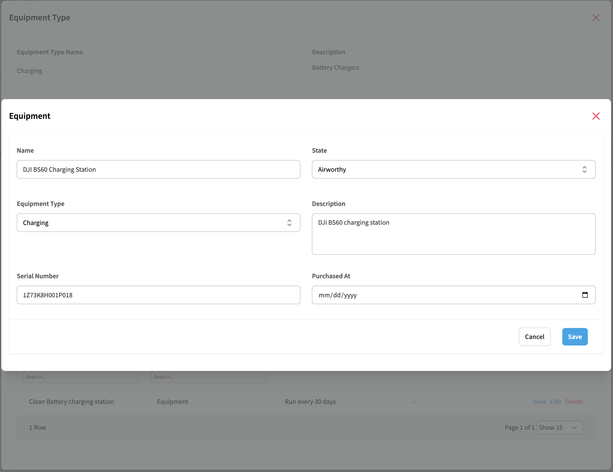The image size is (613, 472).
Task: Click the '1 Row' count text
Action: [37, 427]
